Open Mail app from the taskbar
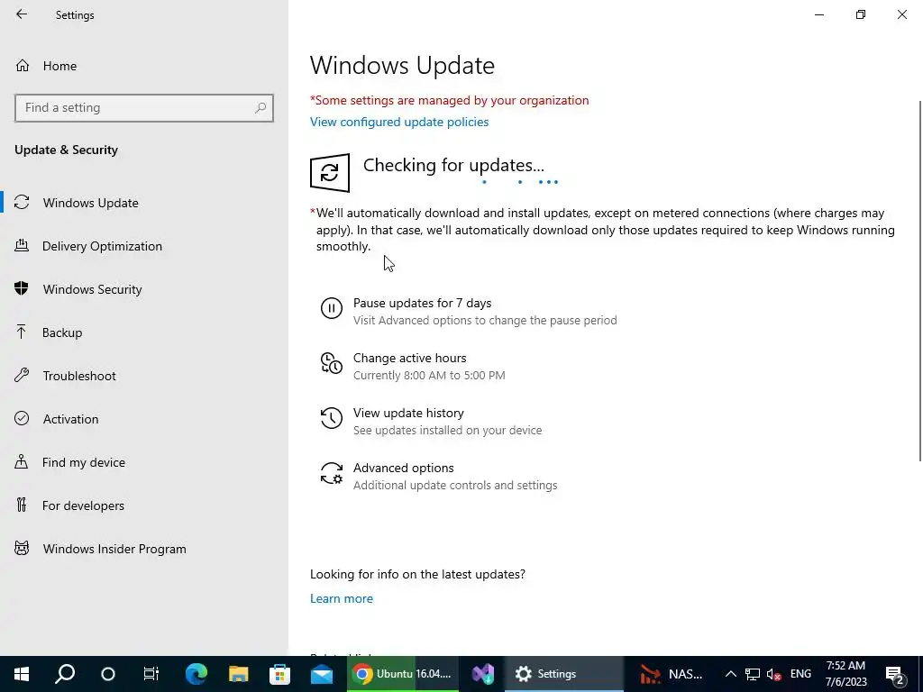Image resolution: width=923 pixels, height=692 pixels. [322, 674]
